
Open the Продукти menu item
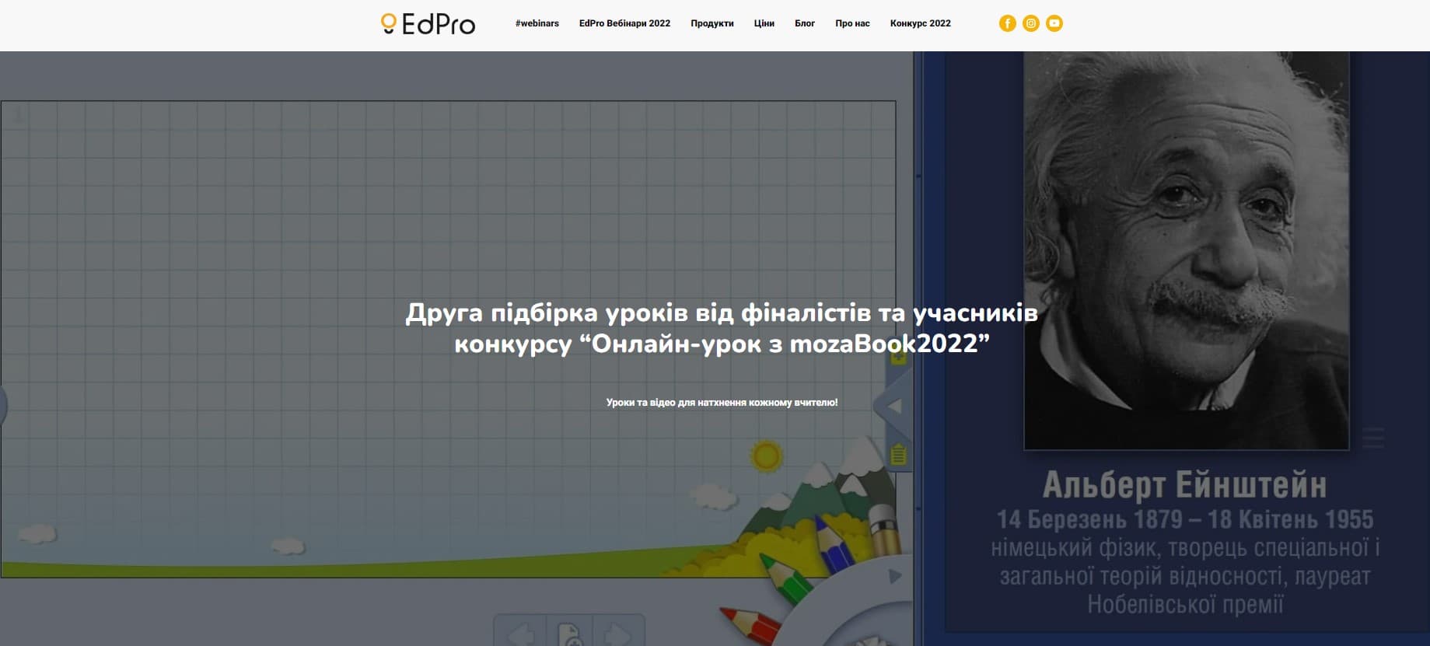[712, 23]
